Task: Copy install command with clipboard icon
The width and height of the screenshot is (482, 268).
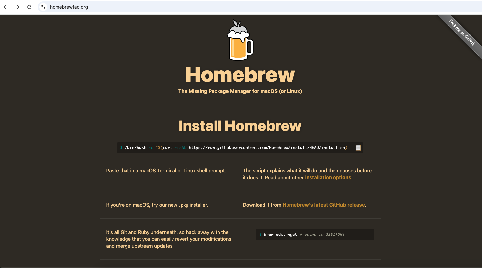Action: coord(358,148)
